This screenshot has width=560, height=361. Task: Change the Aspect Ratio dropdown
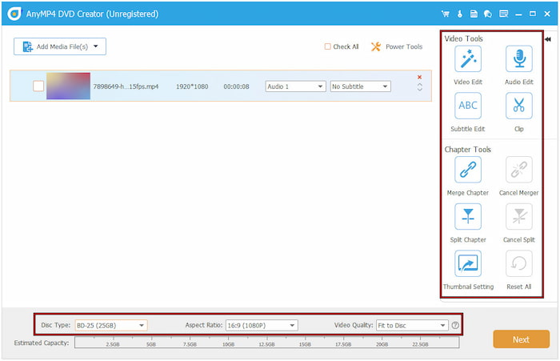261,325
